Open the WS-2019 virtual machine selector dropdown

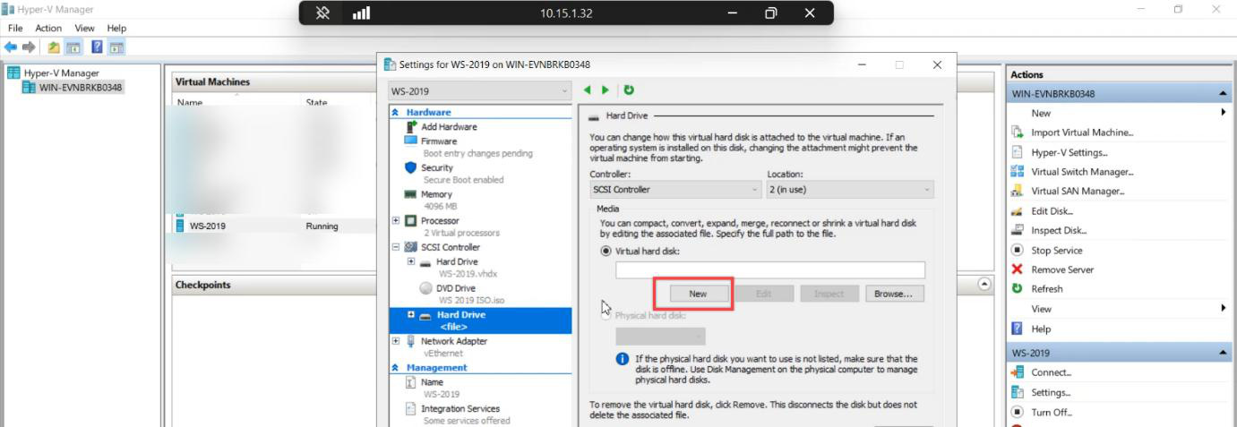(x=479, y=90)
